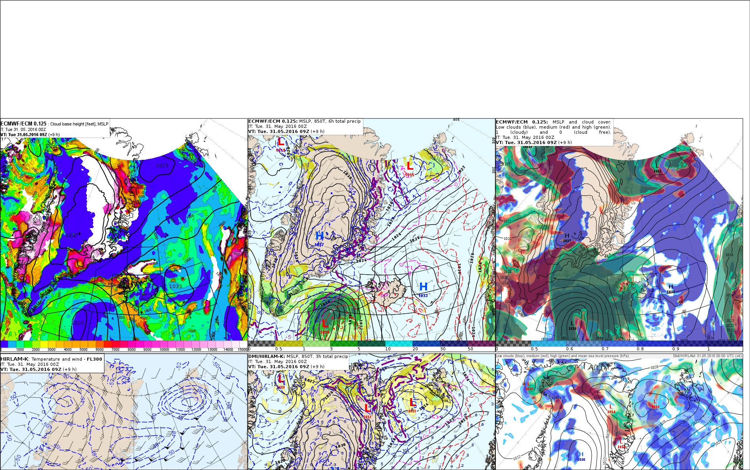Click the red L 1015 low on the 6h precip map
The width and height of the screenshot is (750, 470).
click(409, 169)
